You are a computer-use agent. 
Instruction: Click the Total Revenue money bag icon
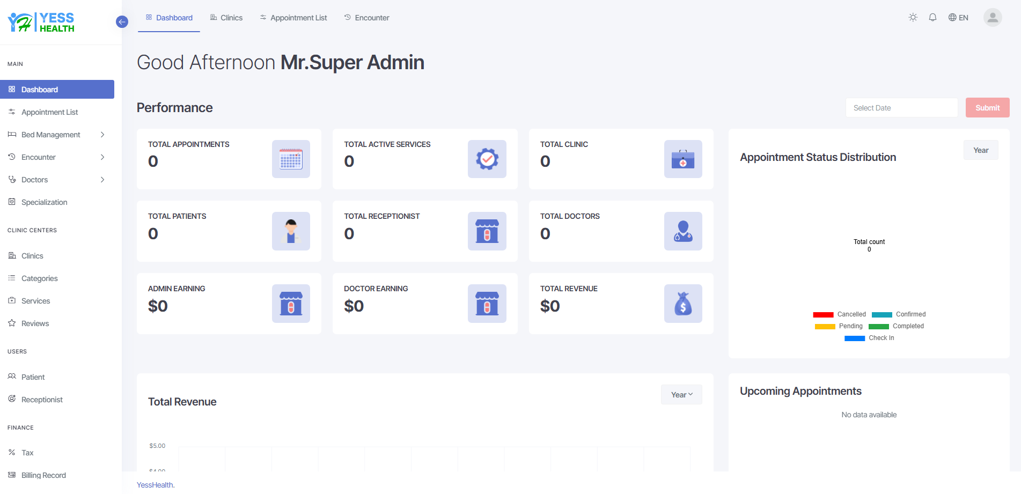[x=682, y=304]
